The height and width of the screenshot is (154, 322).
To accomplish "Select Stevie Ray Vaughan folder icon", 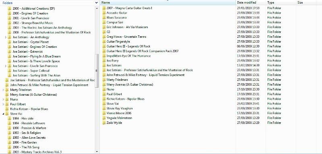I will point(104,108).
